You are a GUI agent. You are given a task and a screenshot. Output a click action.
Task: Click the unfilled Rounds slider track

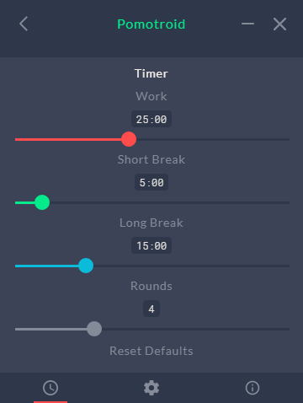pyautogui.click(x=195, y=329)
